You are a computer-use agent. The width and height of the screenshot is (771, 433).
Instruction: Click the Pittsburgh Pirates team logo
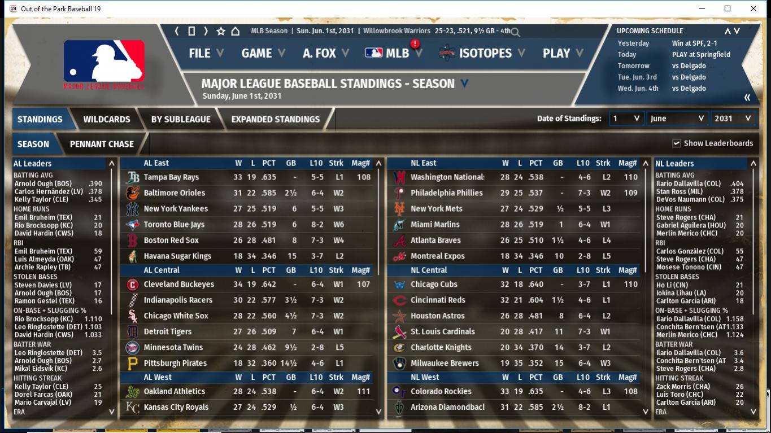pyautogui.click(x=132, y=364)
